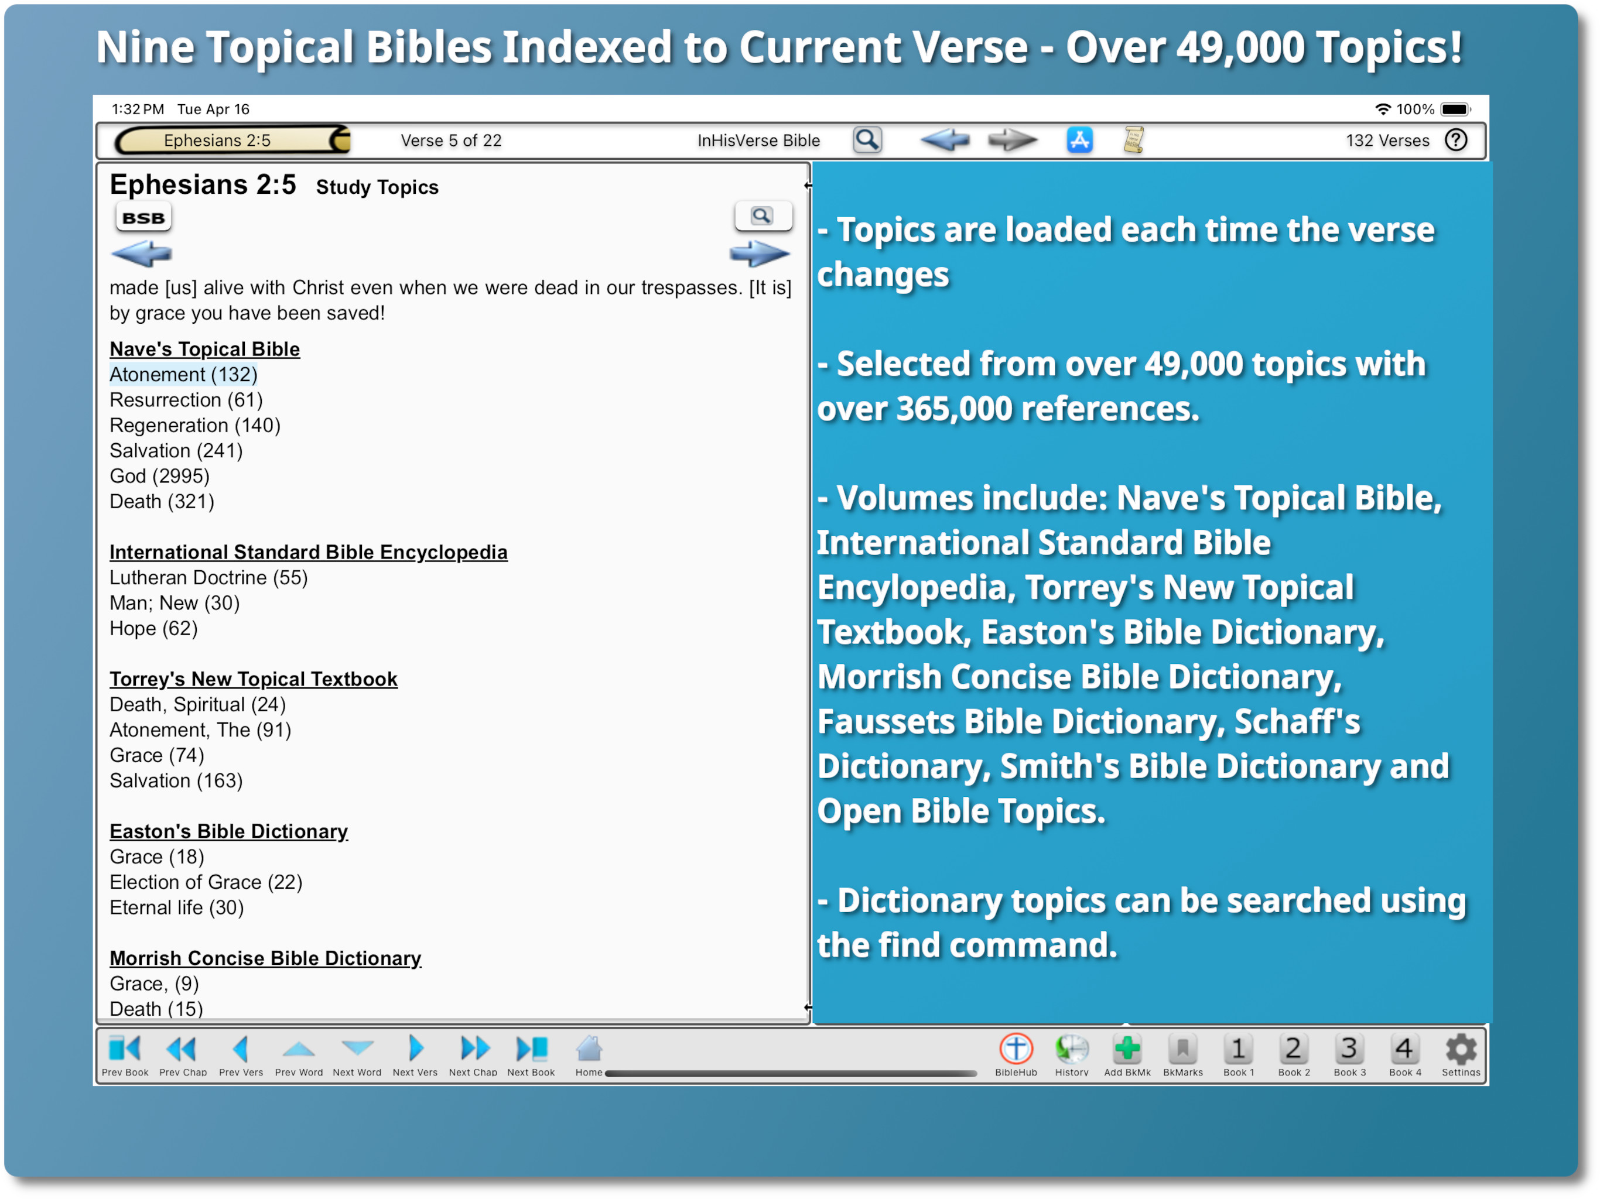Click the Verse 5 of 22 indicator

coord(450,141)
